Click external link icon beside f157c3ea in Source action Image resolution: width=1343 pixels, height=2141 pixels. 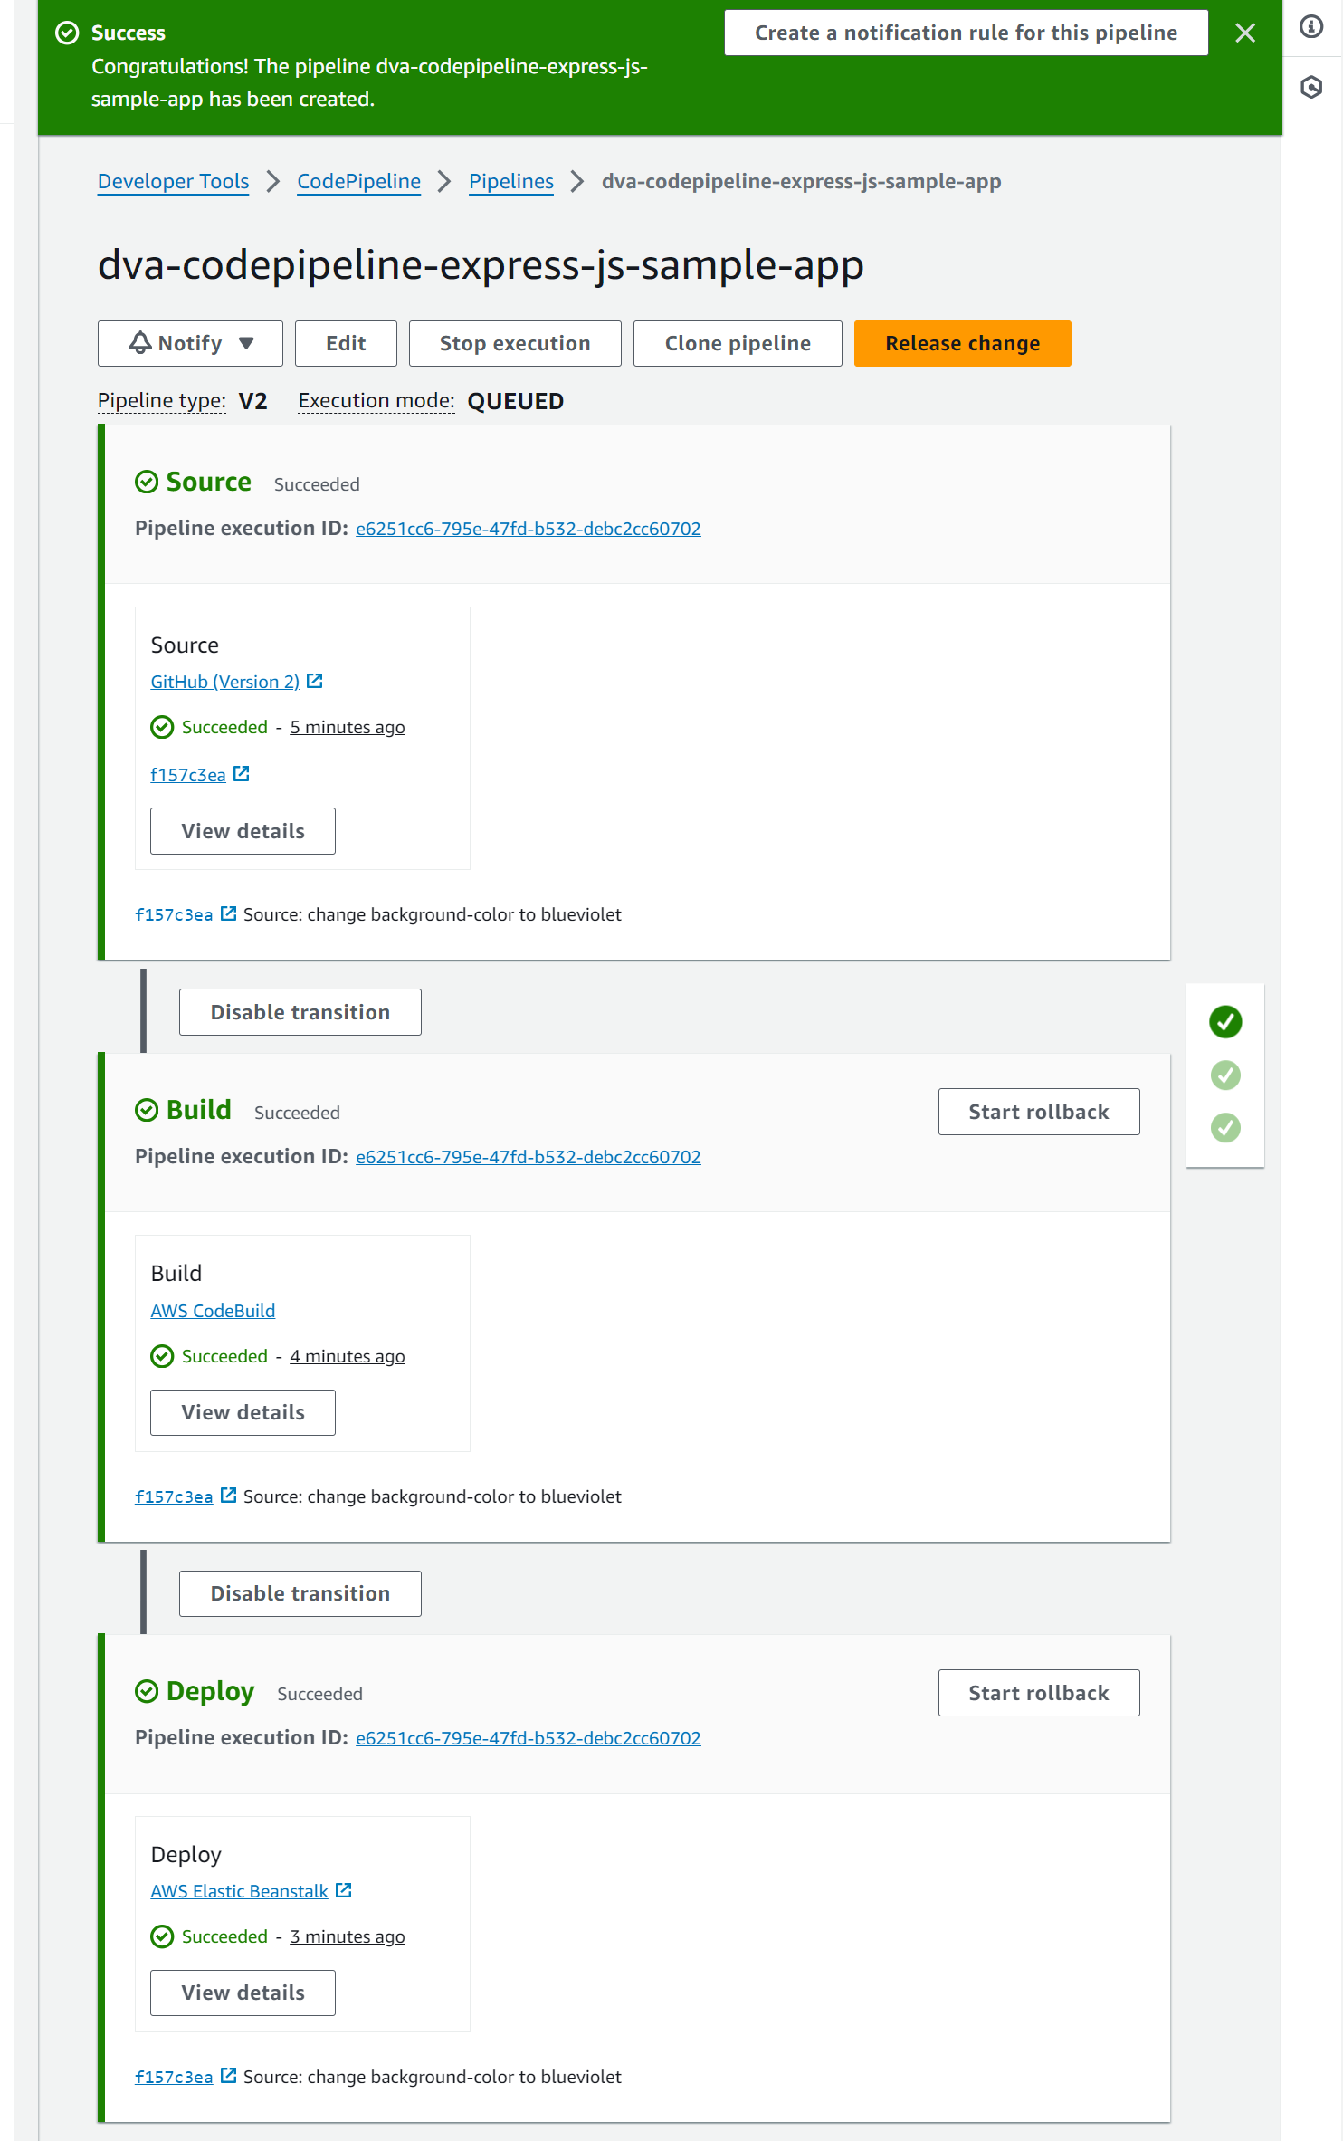point(242,774)
